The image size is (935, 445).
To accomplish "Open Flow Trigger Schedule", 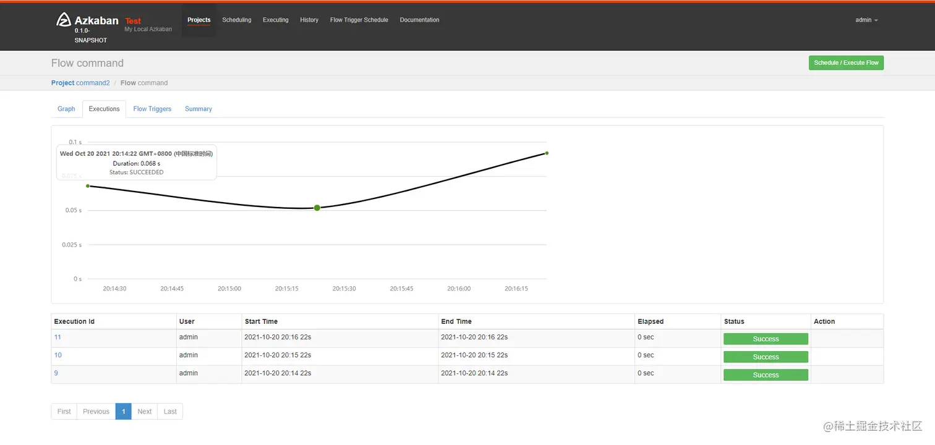I will point(359,20).
